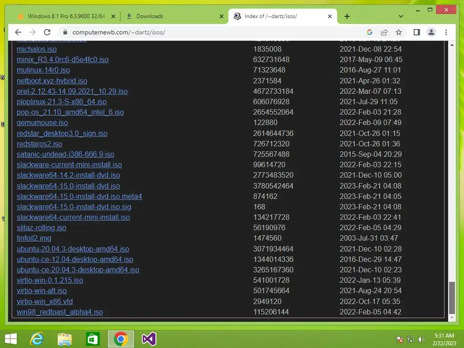Open the Chrome profile avatar

point(431,32)
